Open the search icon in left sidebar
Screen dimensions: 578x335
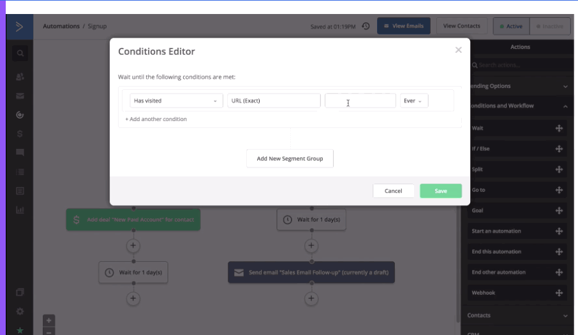(20, 53)
